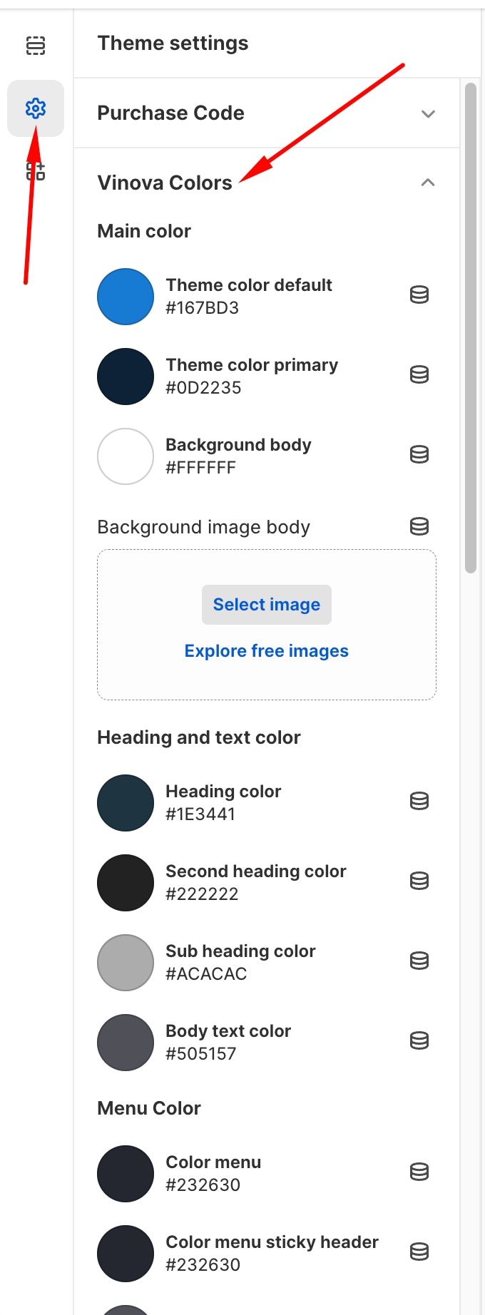Open the Explore free images link

[x=266, y=651]
